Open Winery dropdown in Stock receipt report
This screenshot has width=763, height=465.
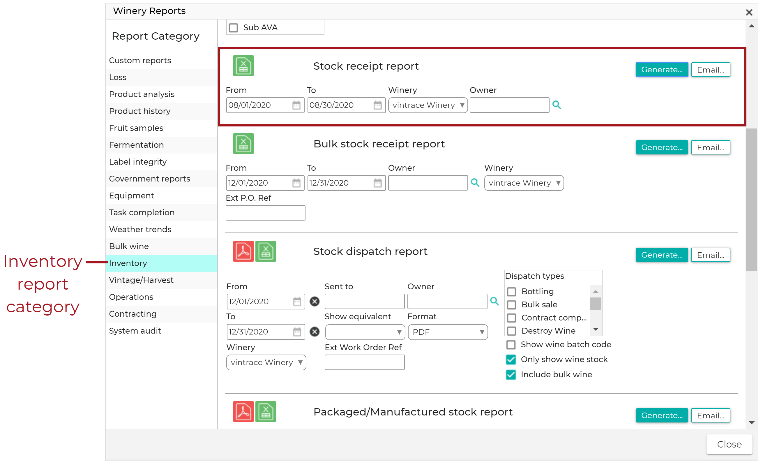pos(428,105)
